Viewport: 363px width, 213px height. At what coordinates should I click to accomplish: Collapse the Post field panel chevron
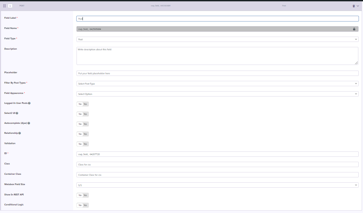358,6
